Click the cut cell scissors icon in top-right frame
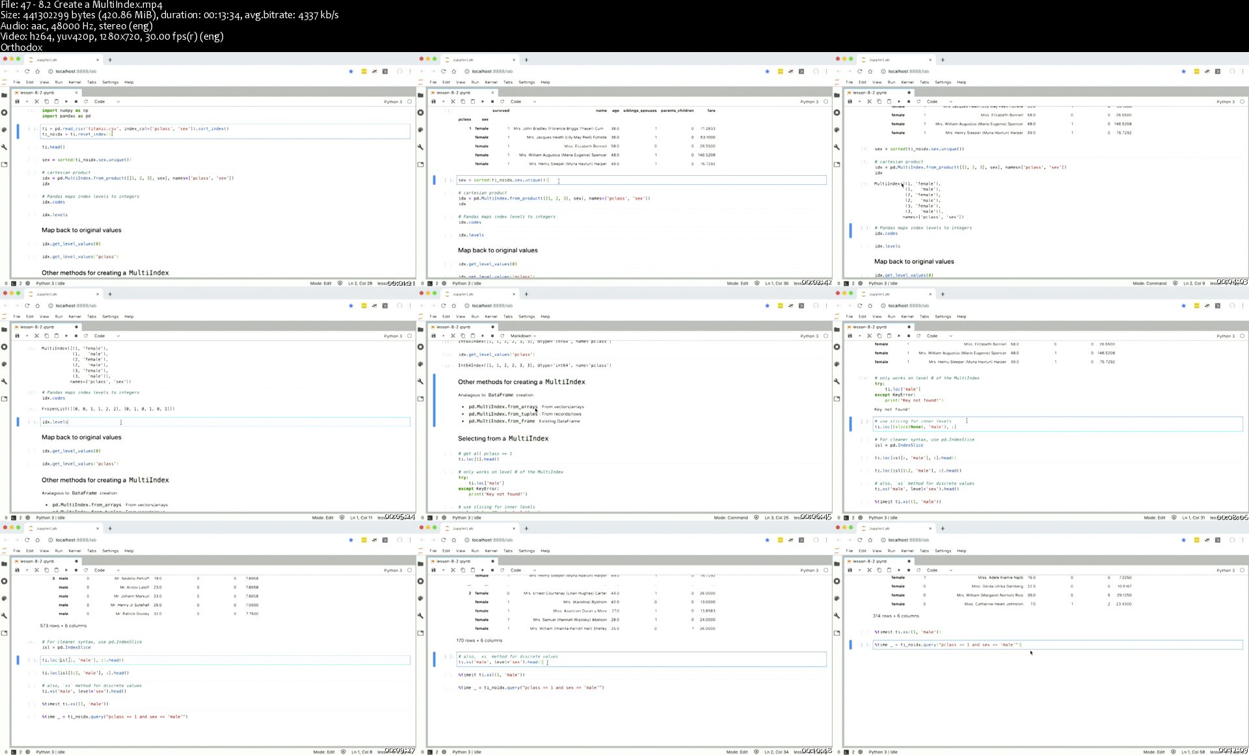Screen dimensions: 1249x755 (x=869, y=102)
